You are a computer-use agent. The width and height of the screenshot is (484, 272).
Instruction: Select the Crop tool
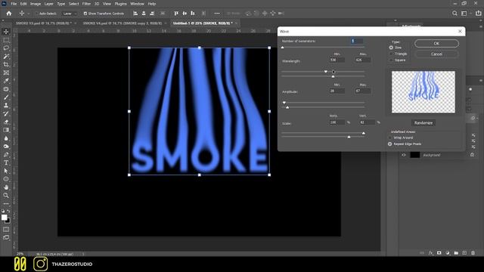coord(6,64)
